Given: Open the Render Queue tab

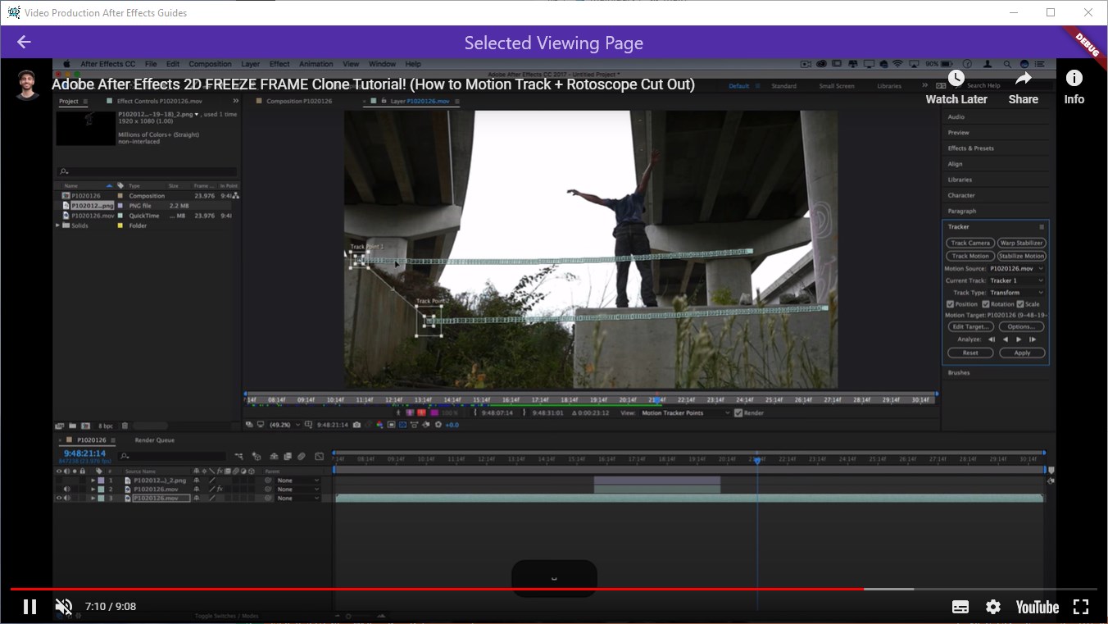Looking at the screenshot, I should 155,440.
